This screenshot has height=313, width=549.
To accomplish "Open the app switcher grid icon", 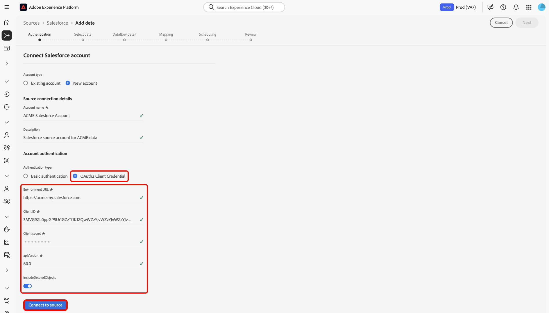I will click(529, 7).
